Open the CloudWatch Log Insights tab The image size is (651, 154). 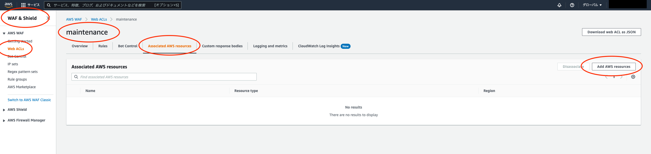click(324, 46)
